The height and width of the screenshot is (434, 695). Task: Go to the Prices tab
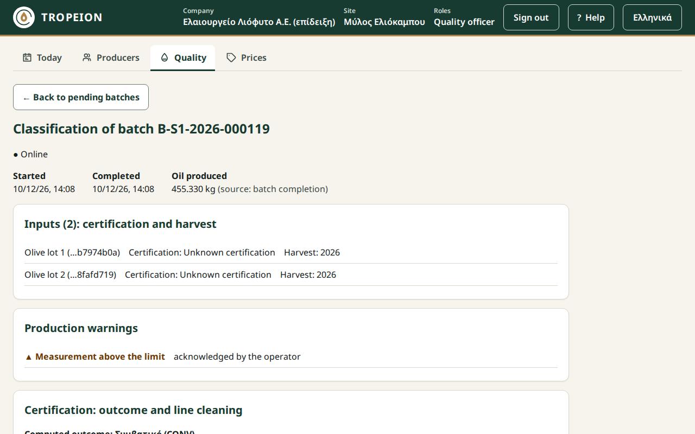(x=247, y=58)
